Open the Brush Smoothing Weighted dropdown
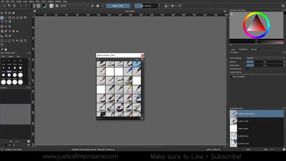Image resolution: width=286 pixels, height=161 pixels. click(265, 58)
